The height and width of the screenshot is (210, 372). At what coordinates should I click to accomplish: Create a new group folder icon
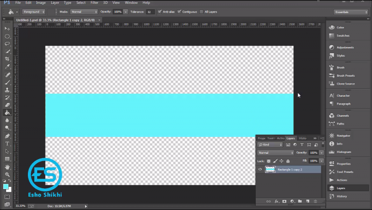tap(300, 201)
